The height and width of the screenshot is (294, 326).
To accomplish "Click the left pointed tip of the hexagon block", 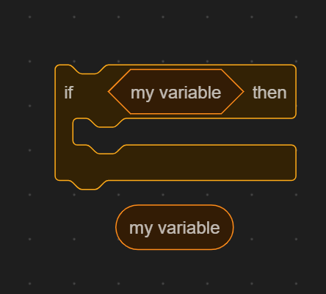I will coord(112,92).
